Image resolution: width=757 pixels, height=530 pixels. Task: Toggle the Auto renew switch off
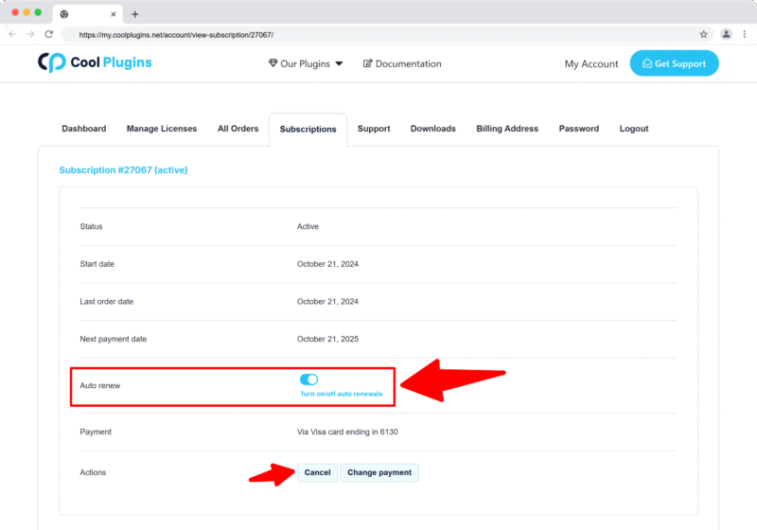pyautogui.click(x=308, y=380)
